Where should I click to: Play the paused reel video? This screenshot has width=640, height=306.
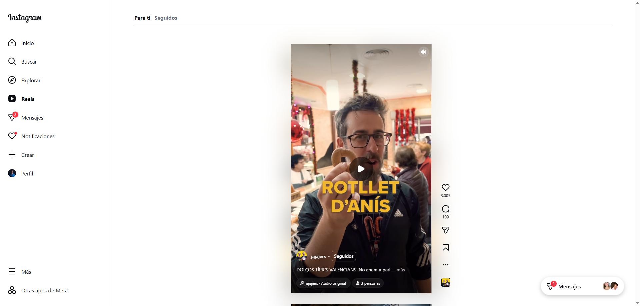[361, 169]
